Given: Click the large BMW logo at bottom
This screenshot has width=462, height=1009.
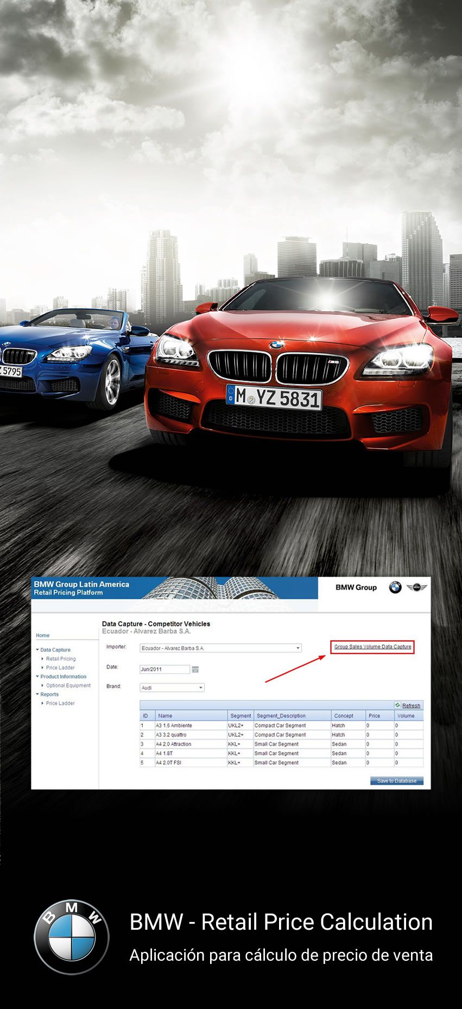Looking at the screenshot, I should (72, 937).
